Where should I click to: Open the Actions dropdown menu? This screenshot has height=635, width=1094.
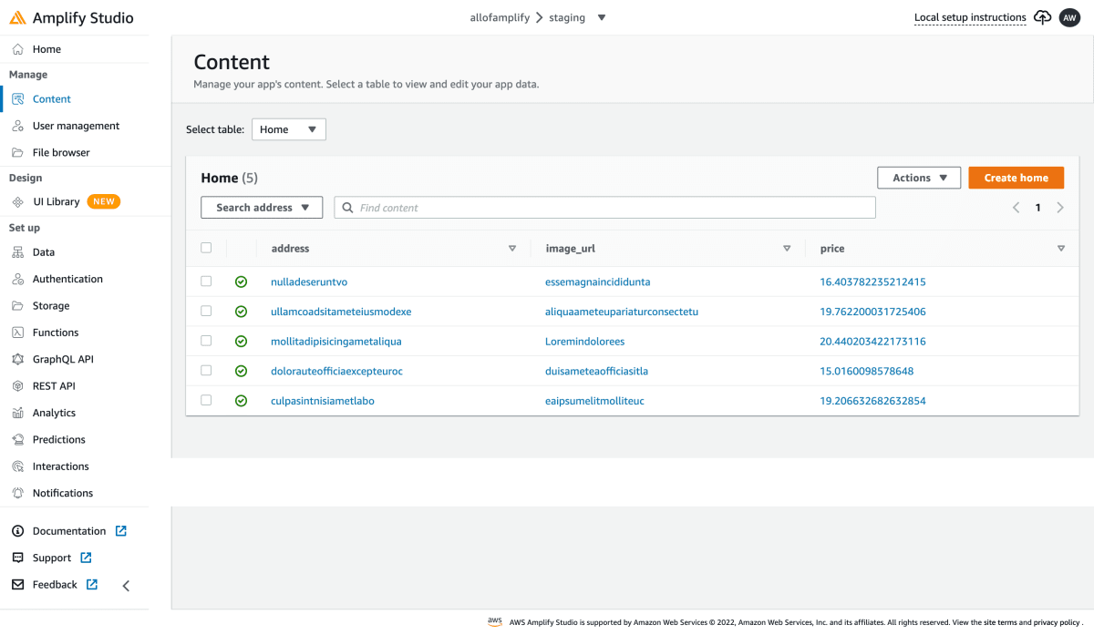coord(919,178)
